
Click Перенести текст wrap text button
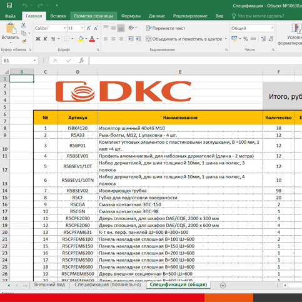point(165,28)
